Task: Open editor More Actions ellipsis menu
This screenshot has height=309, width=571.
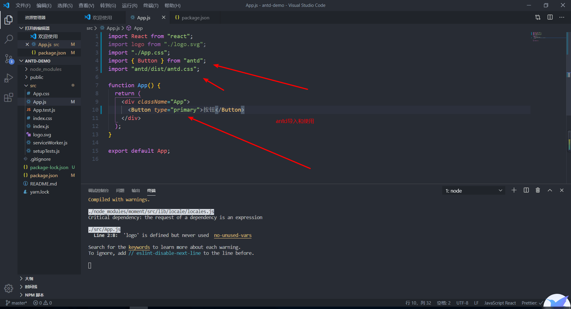Action: coord(561,17)
